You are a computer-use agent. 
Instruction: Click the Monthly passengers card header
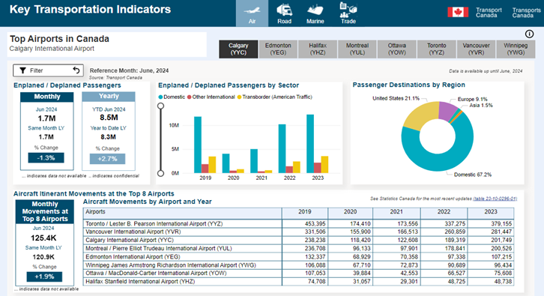[47, 97]
